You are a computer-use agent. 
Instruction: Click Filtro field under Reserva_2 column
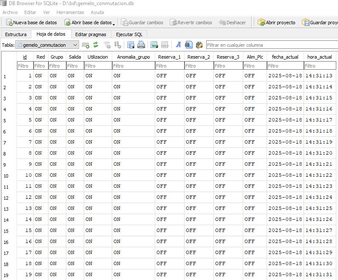point(199,66)
